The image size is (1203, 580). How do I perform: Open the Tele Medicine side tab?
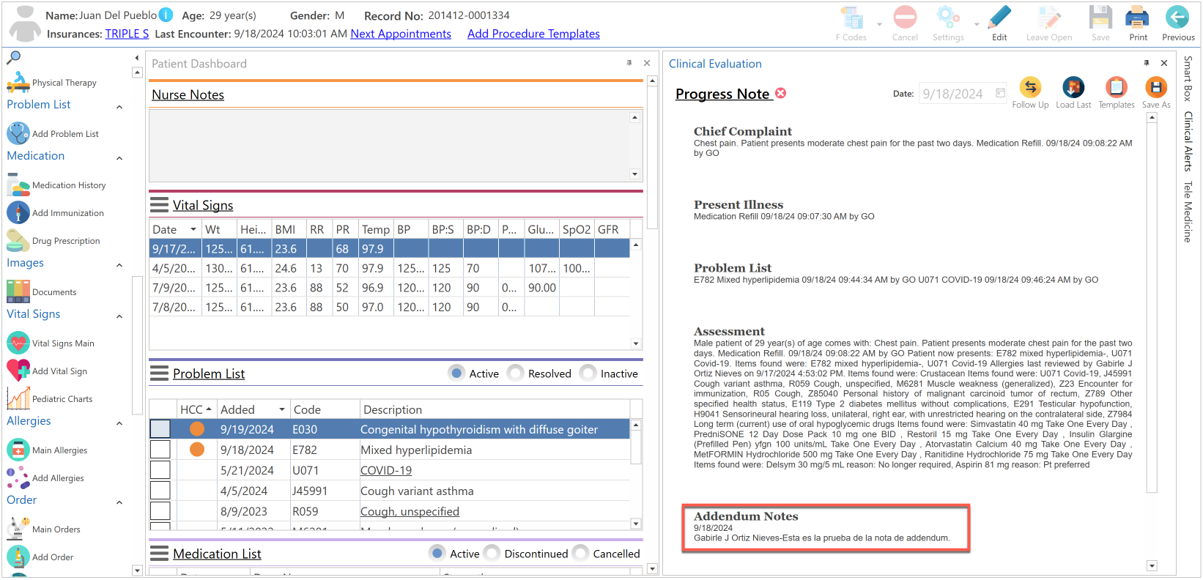click(x=1188, y=212)
